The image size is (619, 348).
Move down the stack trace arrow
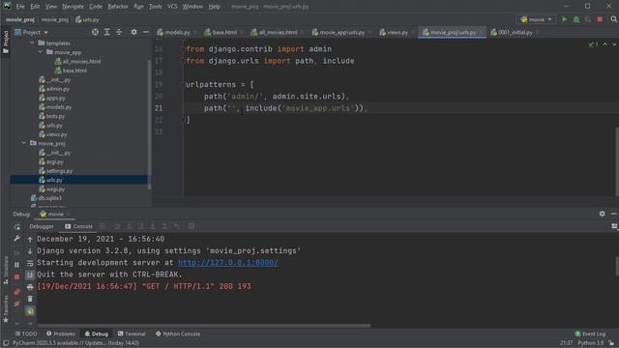point(30,251)
